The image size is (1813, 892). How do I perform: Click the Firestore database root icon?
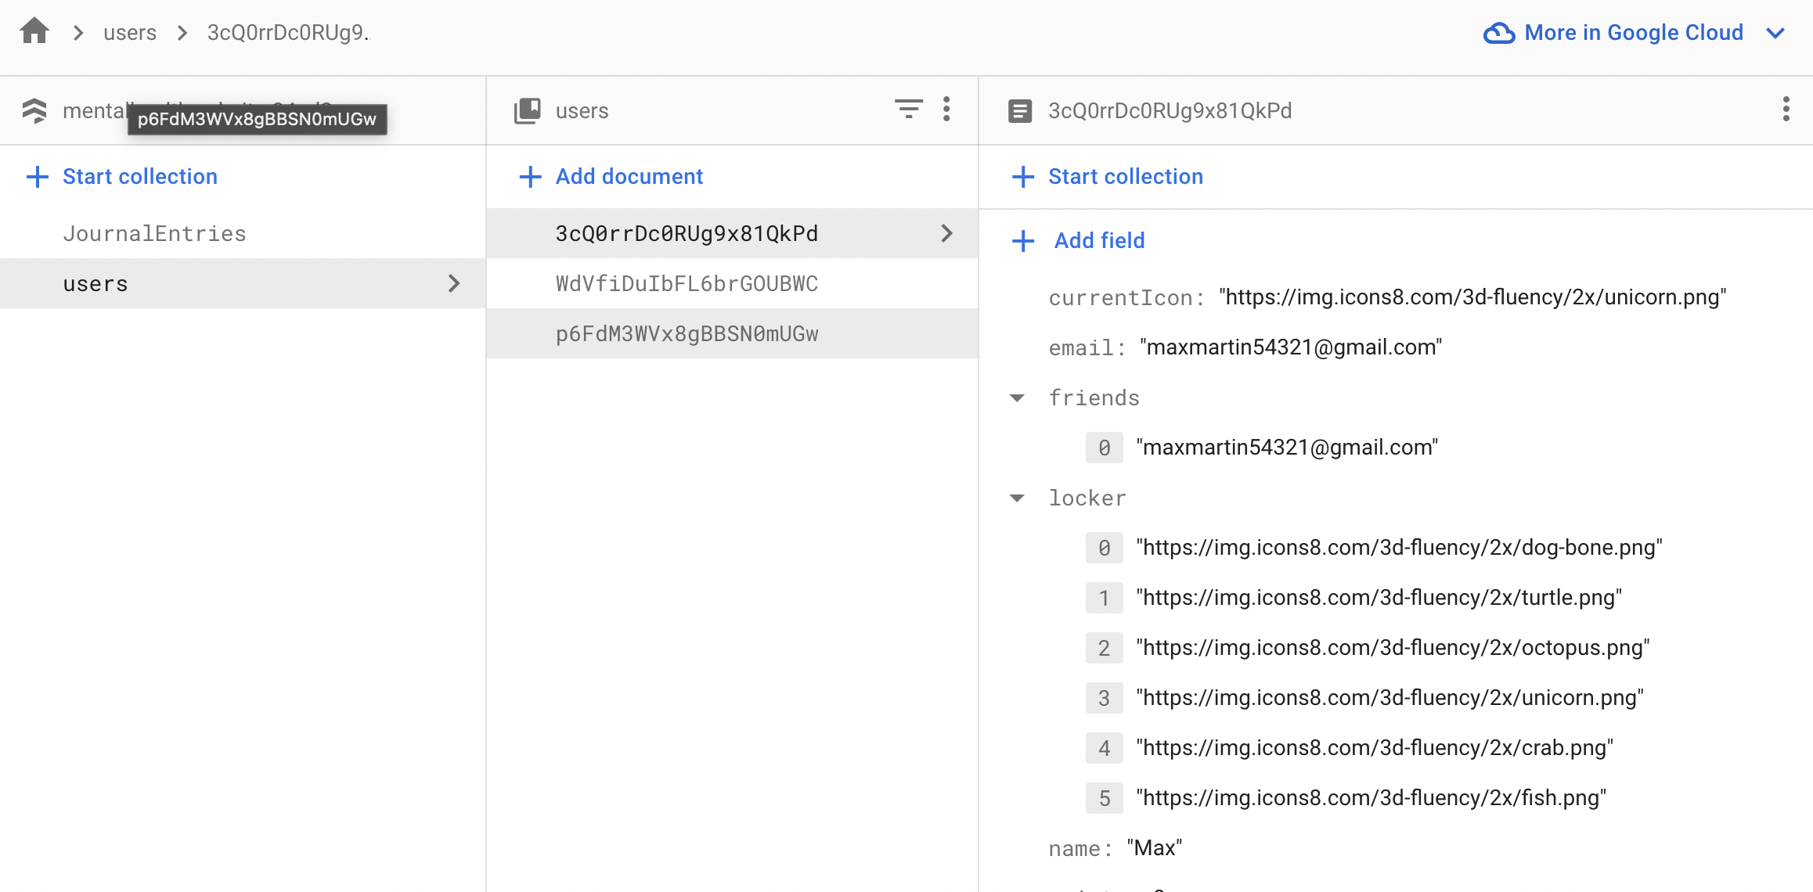34,110
